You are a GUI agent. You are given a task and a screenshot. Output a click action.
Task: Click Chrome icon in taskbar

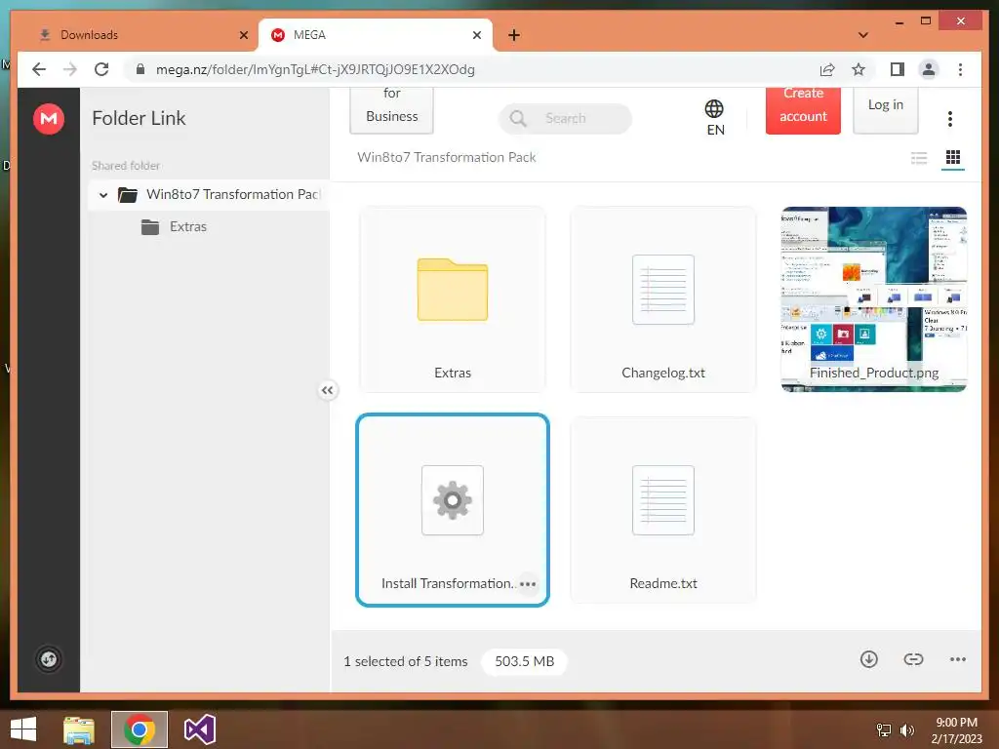[140, 729]
